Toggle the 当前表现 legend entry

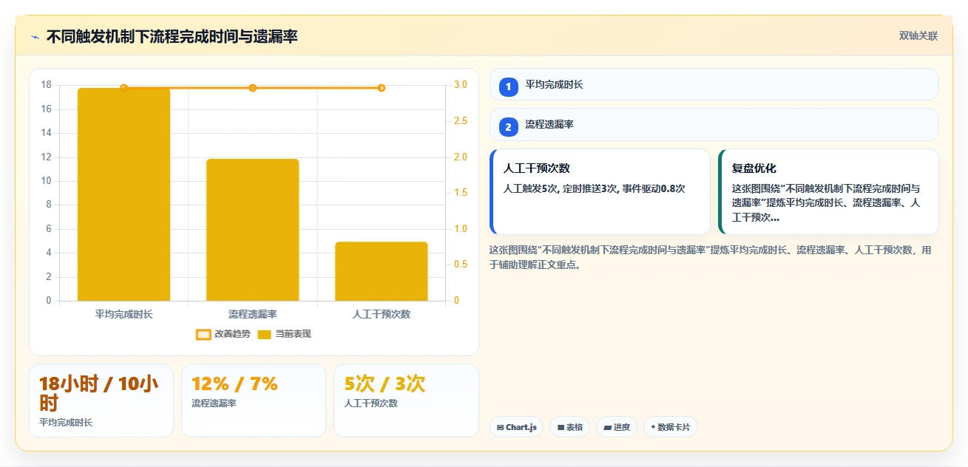pos(285,334)
